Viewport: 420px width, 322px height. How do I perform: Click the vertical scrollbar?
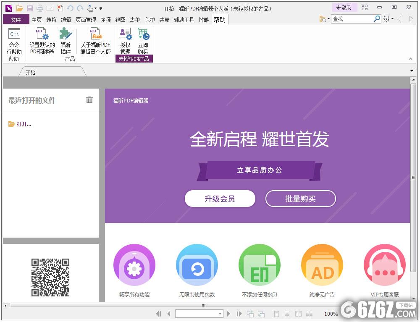(x=413, y=178)
